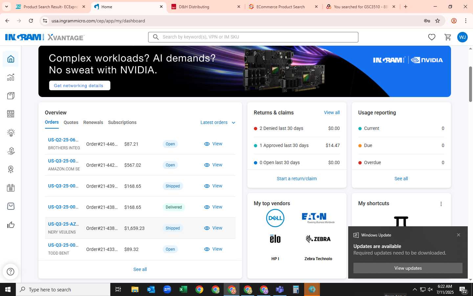Screen dimensions: 473x296
Task: Select the Elo vendor logo
Action: coord(275,239)
